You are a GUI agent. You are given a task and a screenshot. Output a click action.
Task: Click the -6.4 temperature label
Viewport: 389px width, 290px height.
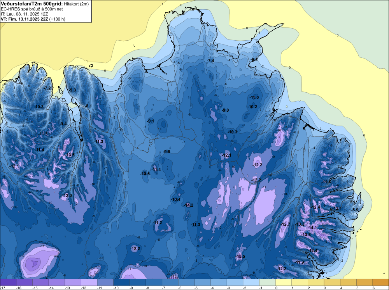pos(254,60)
